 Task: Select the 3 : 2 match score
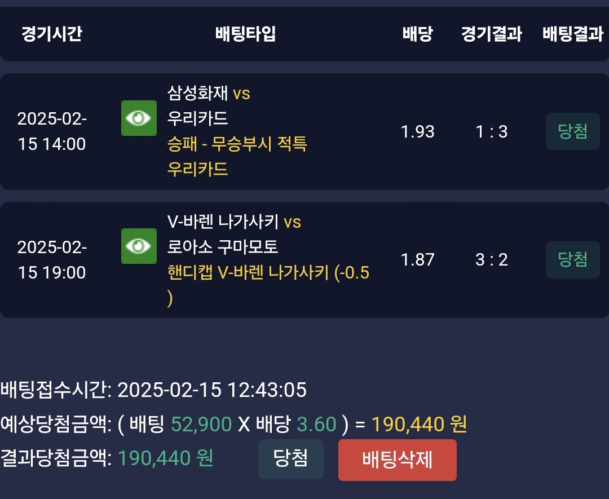[491, 259]
